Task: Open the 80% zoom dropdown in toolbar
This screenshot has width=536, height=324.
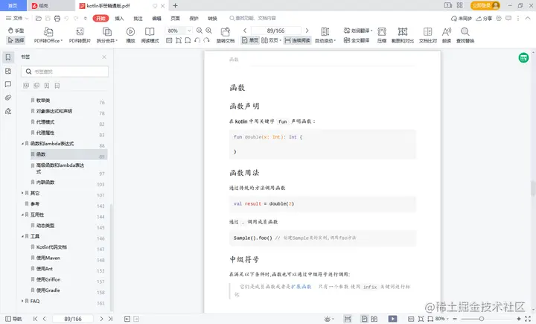Action: click(x=189, y=31)
